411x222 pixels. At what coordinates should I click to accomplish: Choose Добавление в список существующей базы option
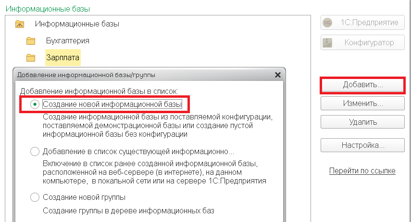pos(35,152)
